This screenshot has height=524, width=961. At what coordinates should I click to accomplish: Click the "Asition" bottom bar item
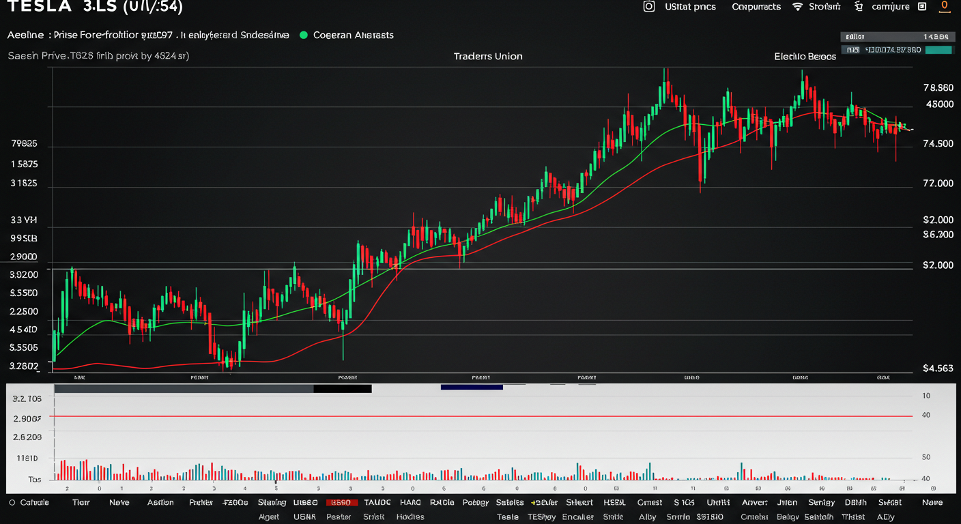pos(160,502)
